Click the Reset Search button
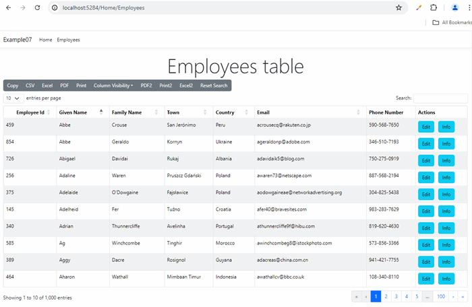The height and width of the screenshot is (307, 472). pyautogui.click(x=214, y=86)
